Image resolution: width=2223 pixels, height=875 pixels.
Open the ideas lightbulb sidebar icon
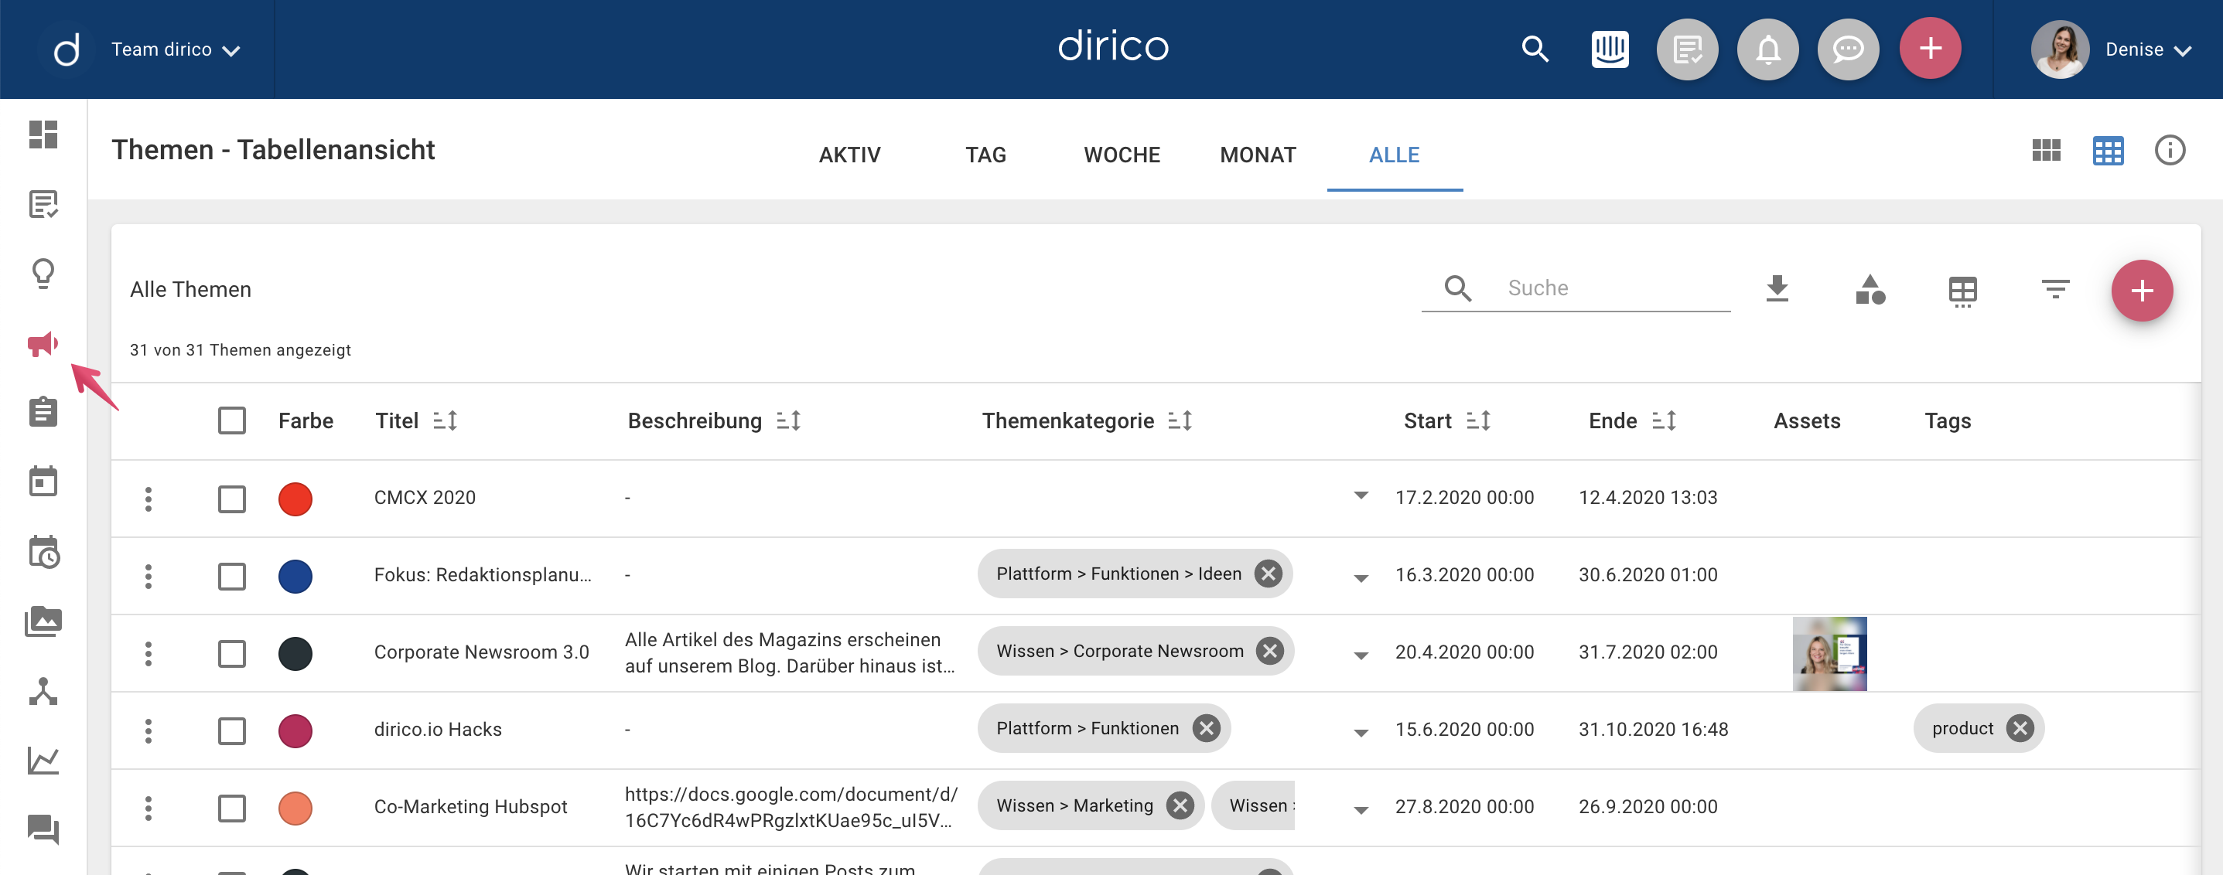click(43, 274)
